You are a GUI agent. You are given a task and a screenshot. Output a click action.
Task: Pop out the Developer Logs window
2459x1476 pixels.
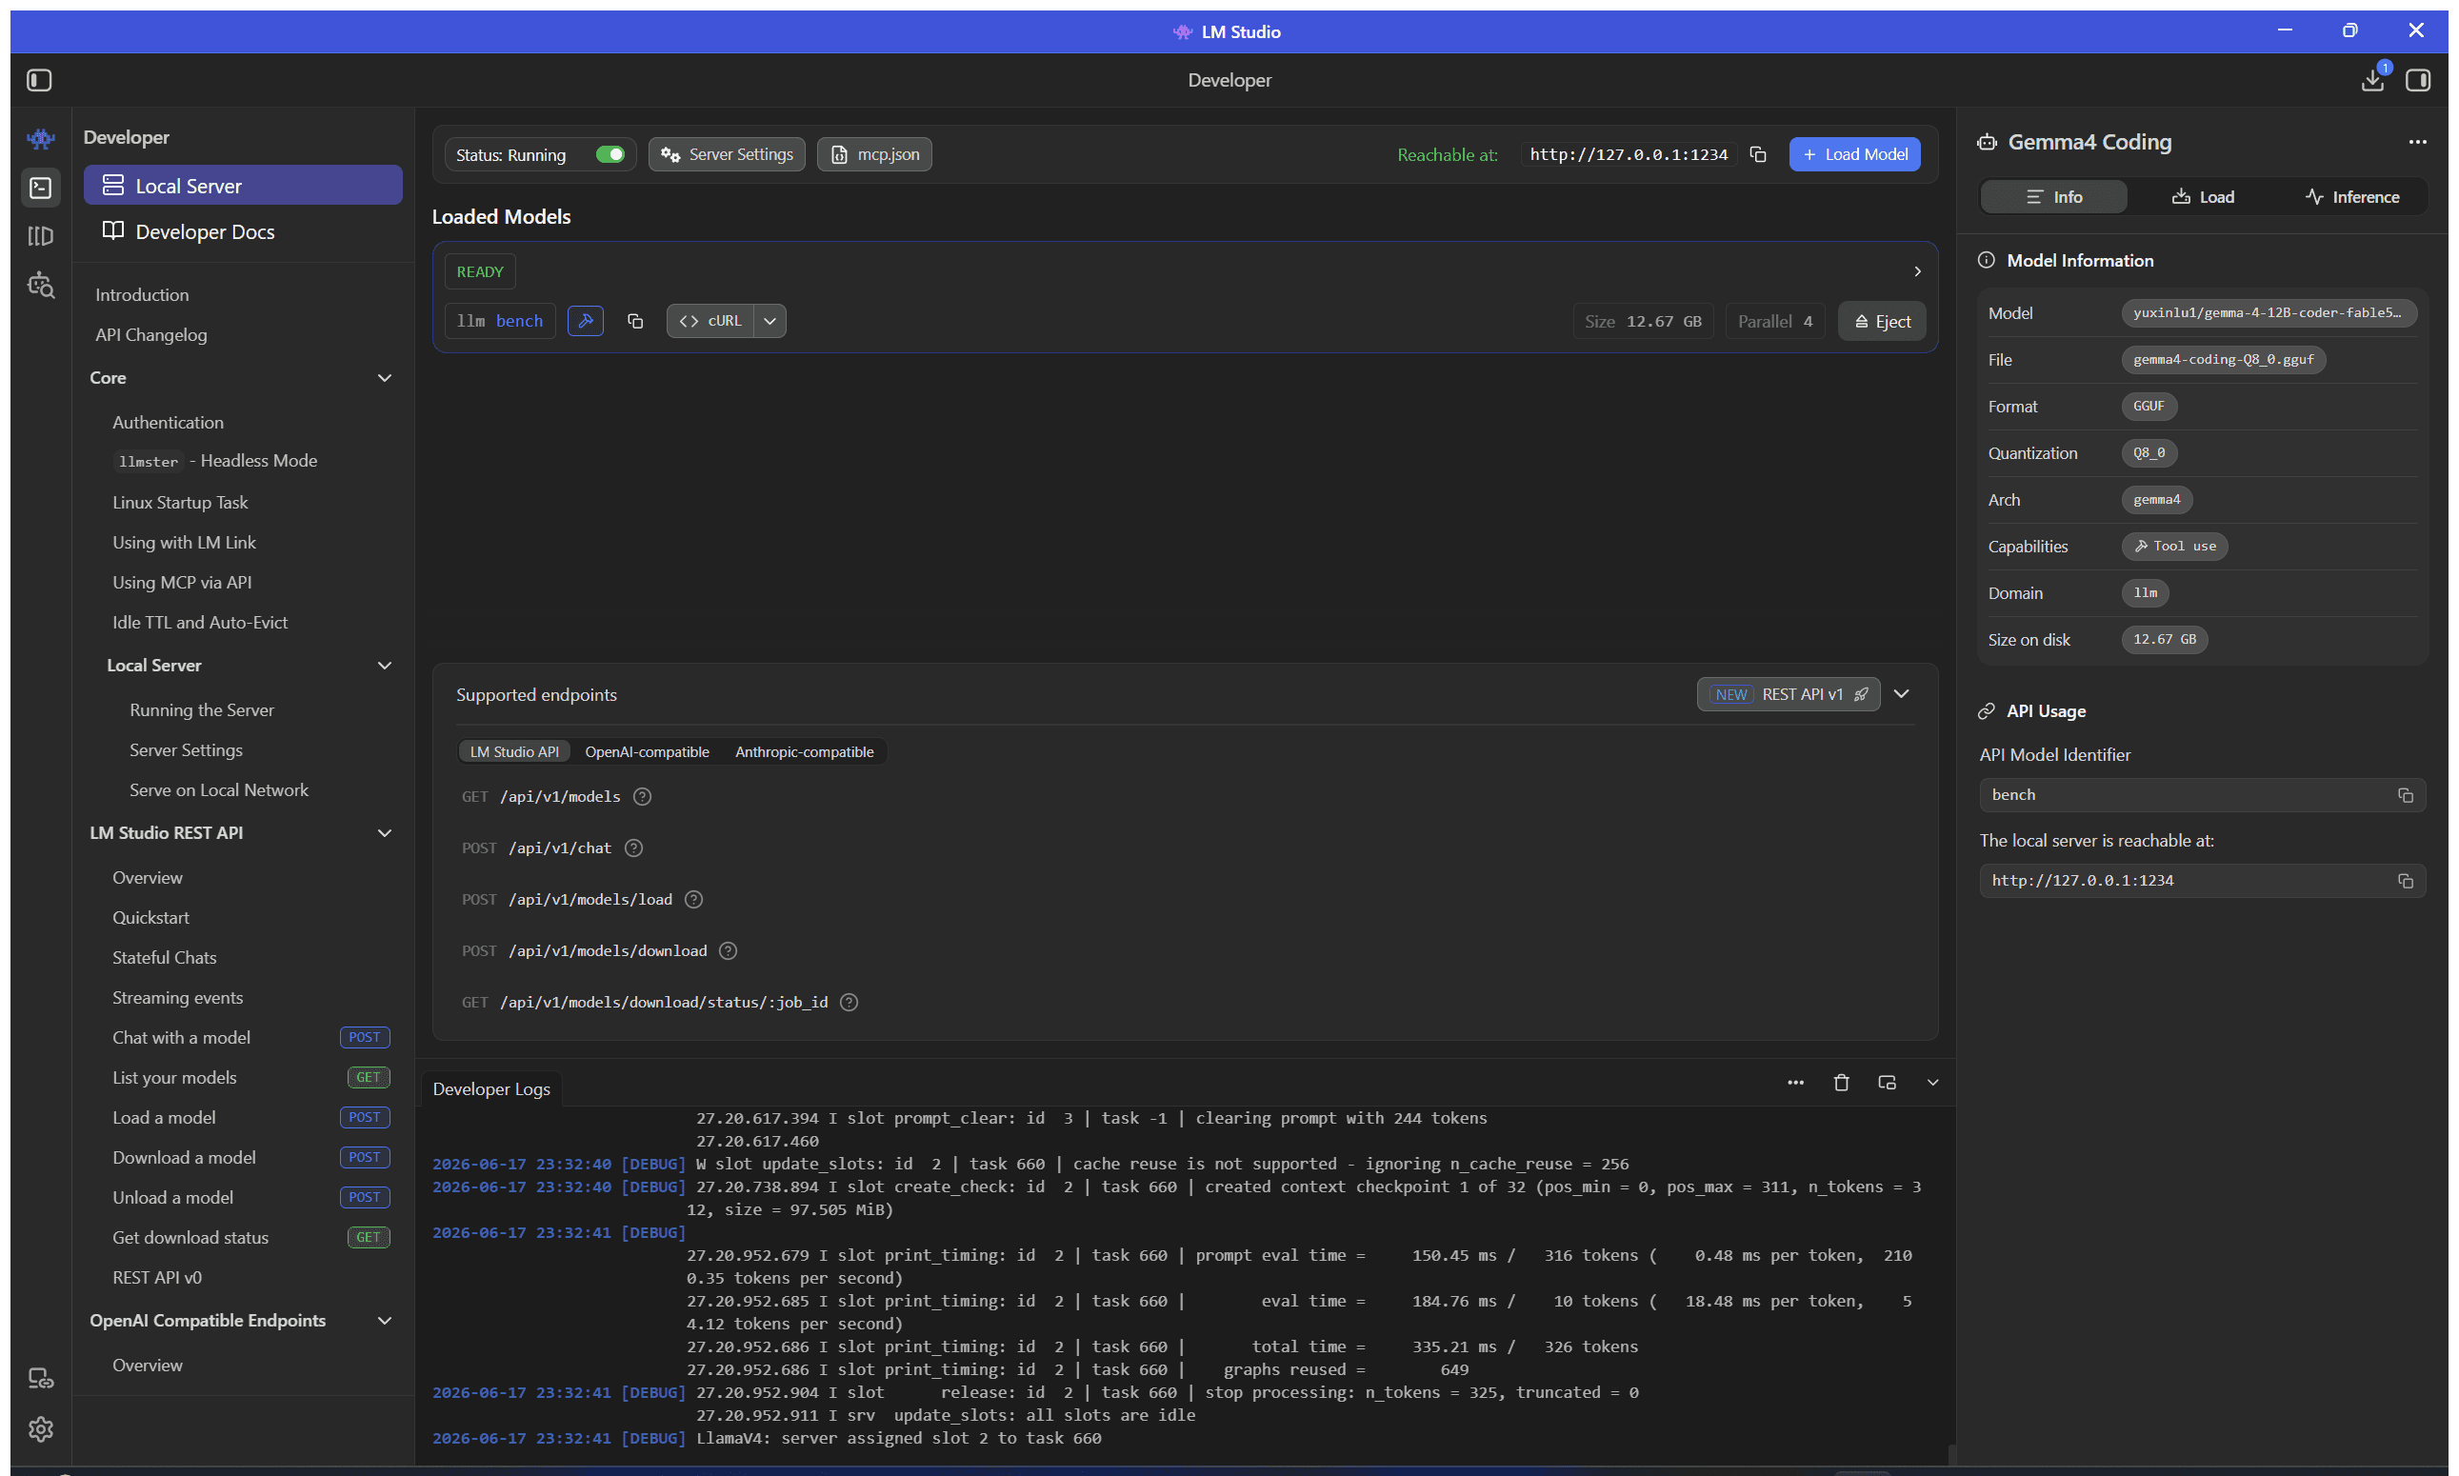[1887, 1082]
